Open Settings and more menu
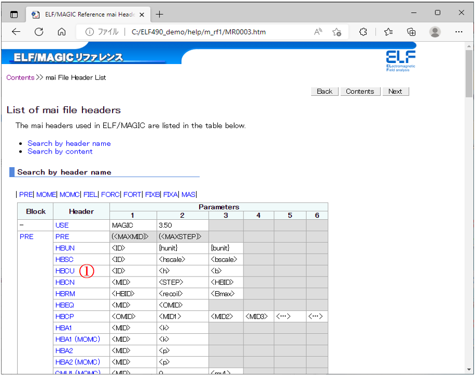Screen dimensions: 475x376 459,32
